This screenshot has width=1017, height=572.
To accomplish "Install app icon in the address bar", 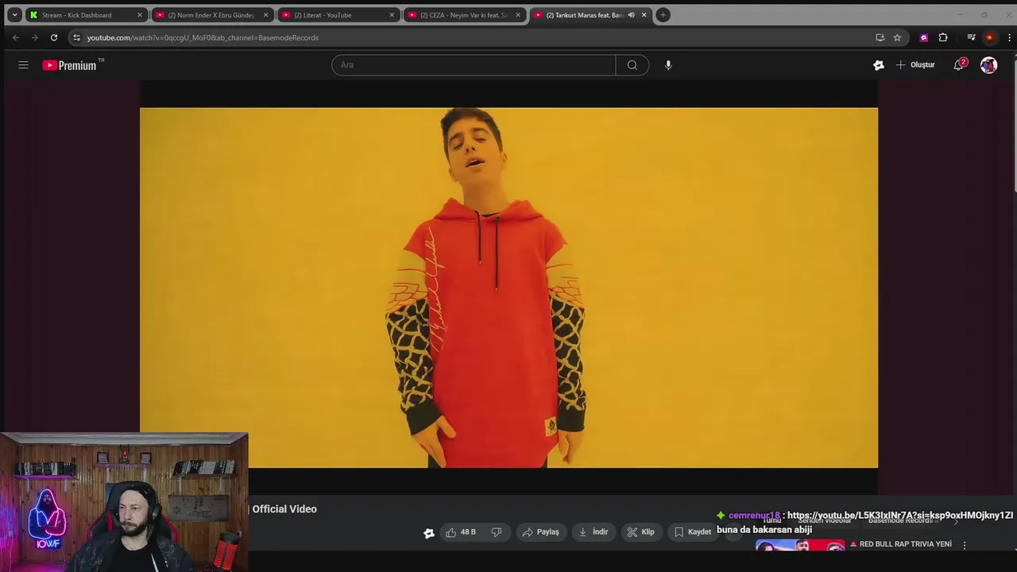I will pos(880,37).
